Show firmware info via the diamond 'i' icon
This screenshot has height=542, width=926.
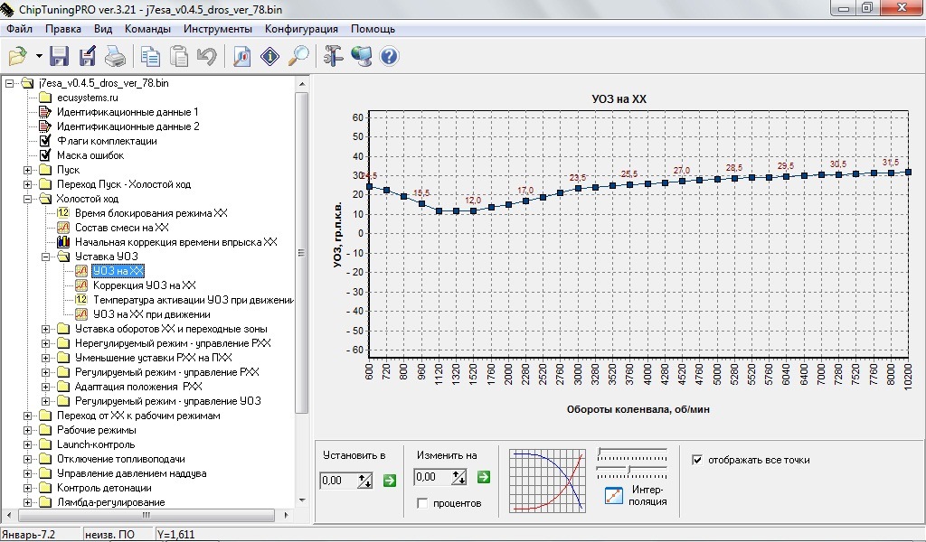click(269, 56)
